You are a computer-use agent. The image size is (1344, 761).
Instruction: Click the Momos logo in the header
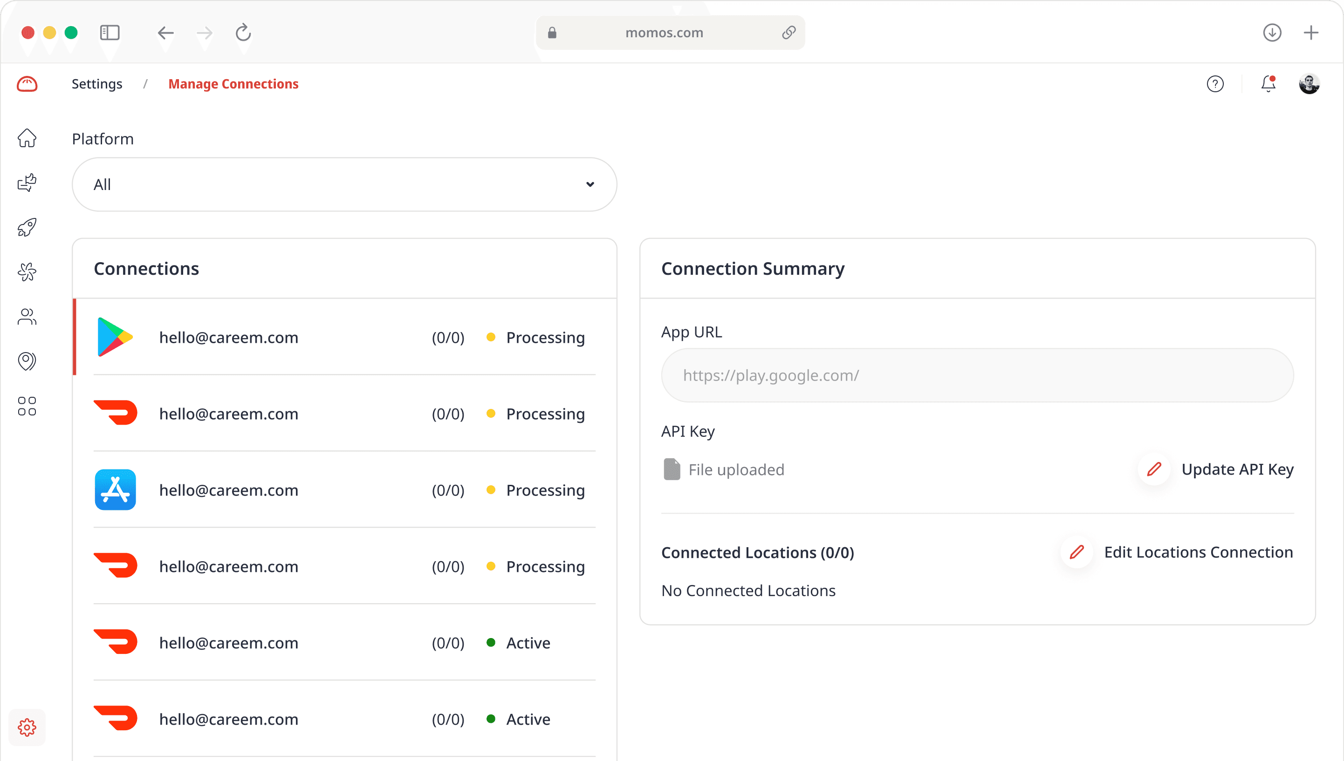27,84
